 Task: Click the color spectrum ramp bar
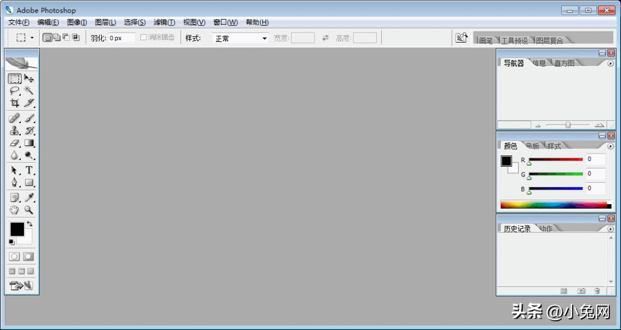556,205
